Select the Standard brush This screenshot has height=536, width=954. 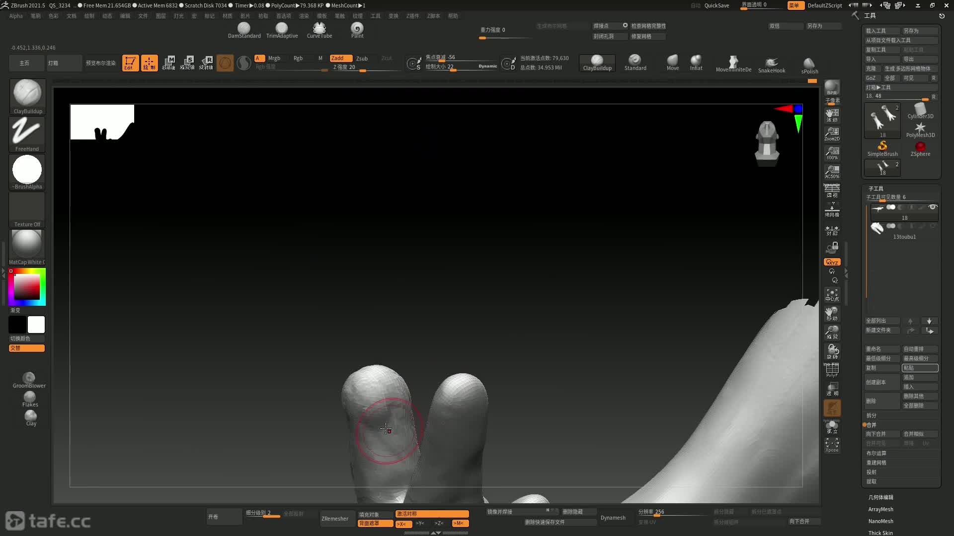pos(635,63)
